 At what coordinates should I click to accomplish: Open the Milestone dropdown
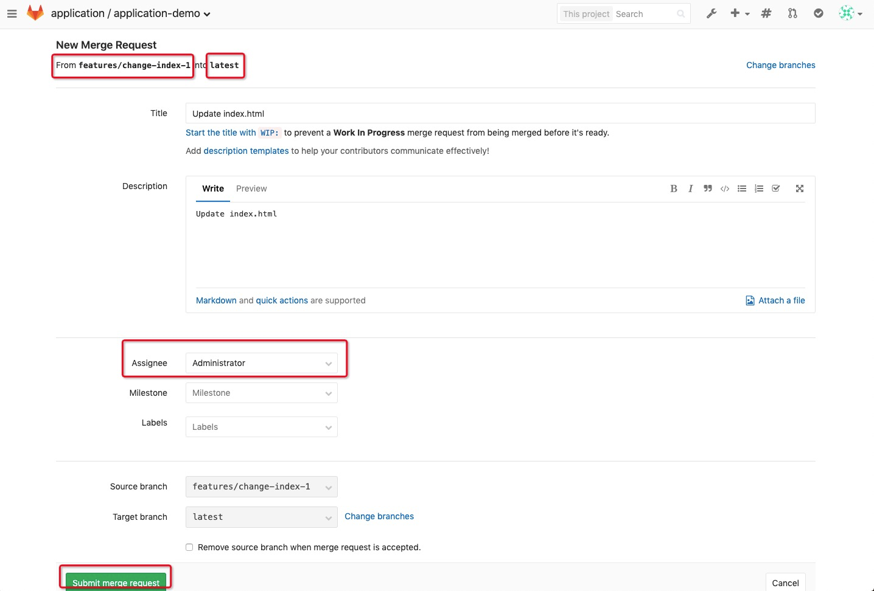coord(262,393)
